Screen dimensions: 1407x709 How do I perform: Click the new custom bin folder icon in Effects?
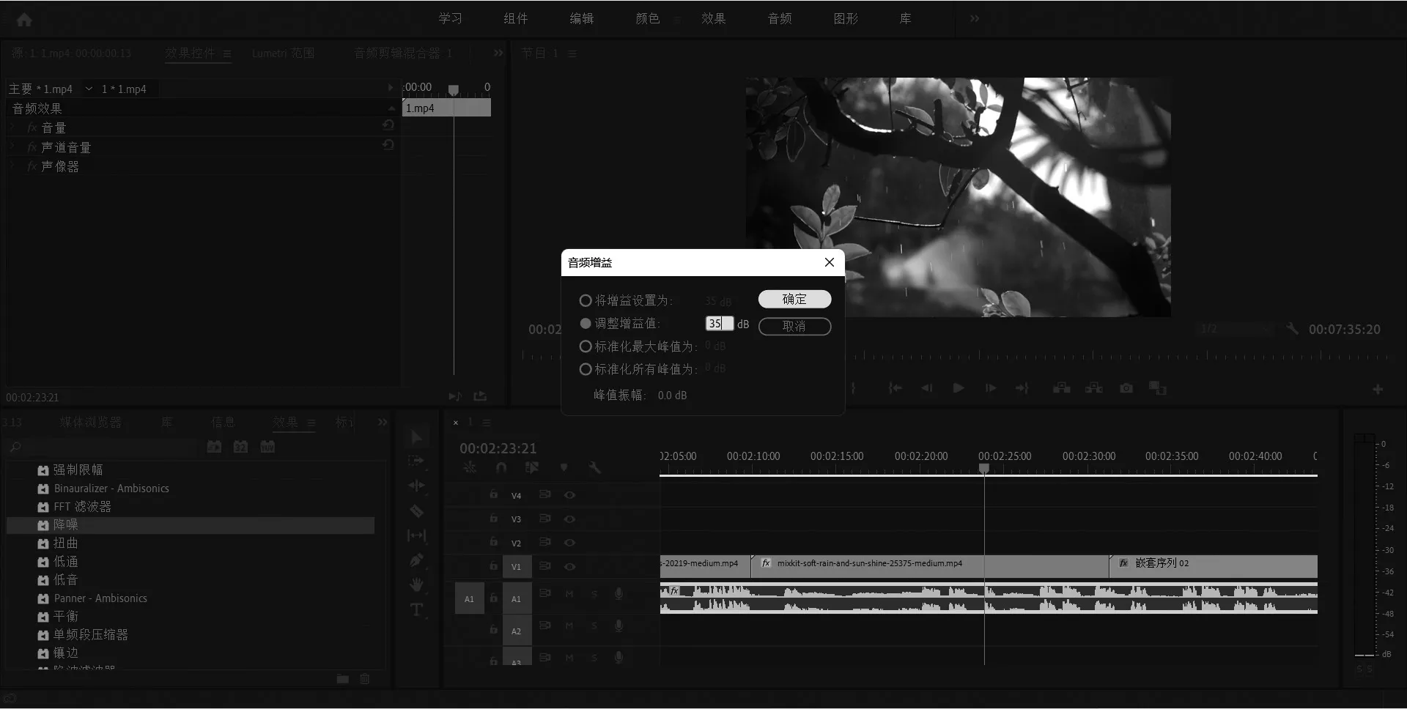point(342,679)
